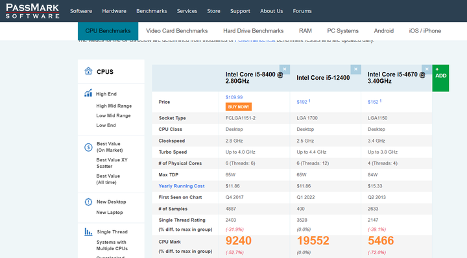The width and height of the screenshot is (467, 258).
Task: Remove Intel Core i5-12400 from comparison
Action: coord(356,69)
